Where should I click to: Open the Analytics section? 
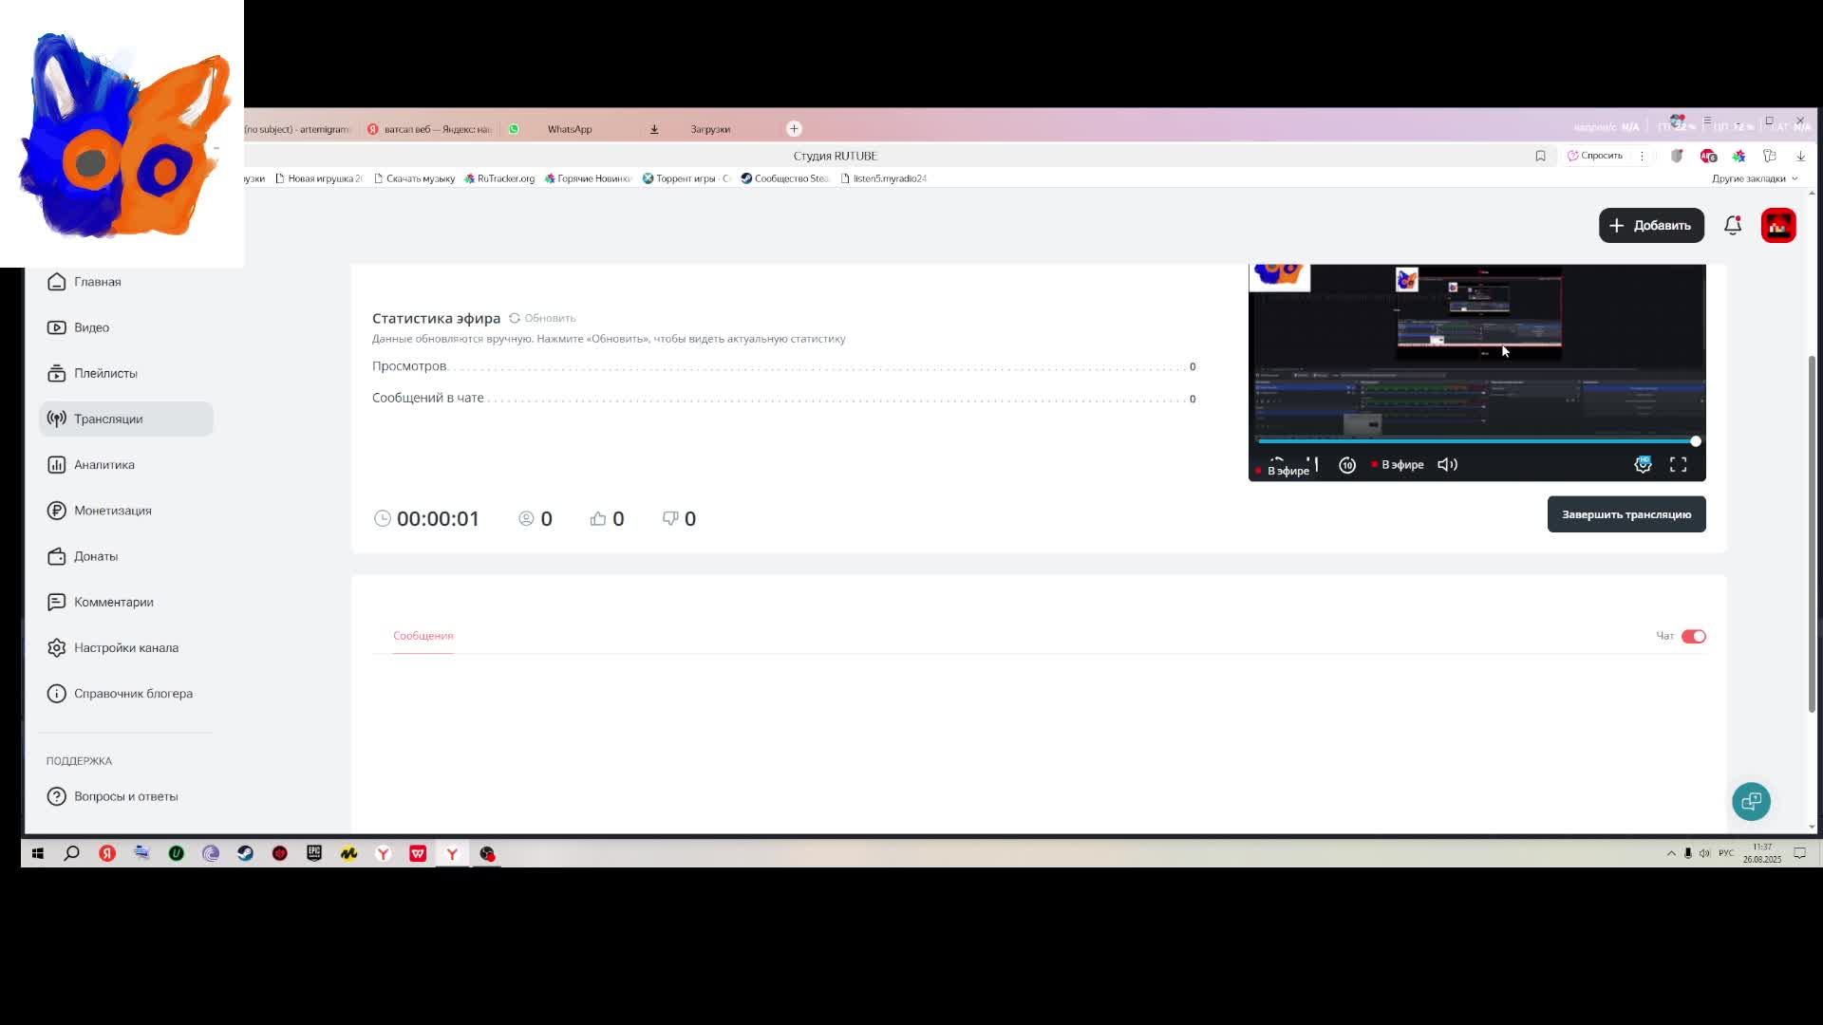103,465
